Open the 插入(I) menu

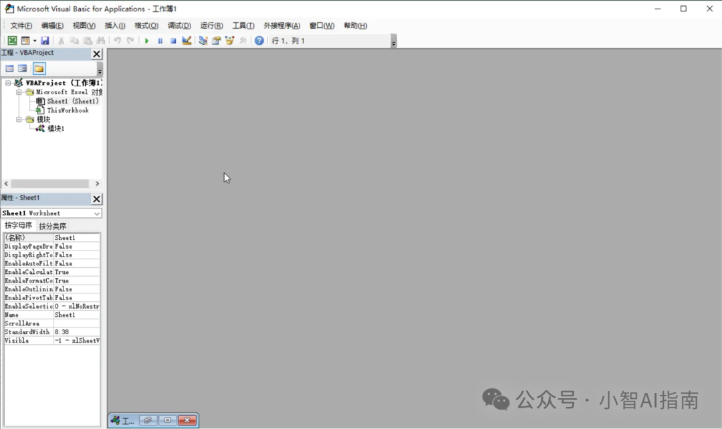(114, 25)
